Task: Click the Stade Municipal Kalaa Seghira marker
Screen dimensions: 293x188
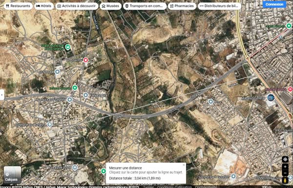Action: point(68,47)
